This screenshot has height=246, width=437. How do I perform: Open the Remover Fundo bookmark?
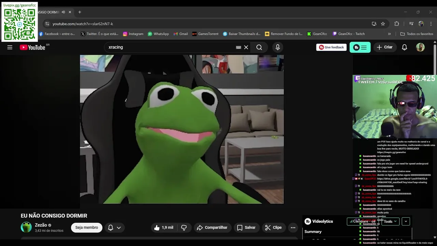tap(284, 34)
